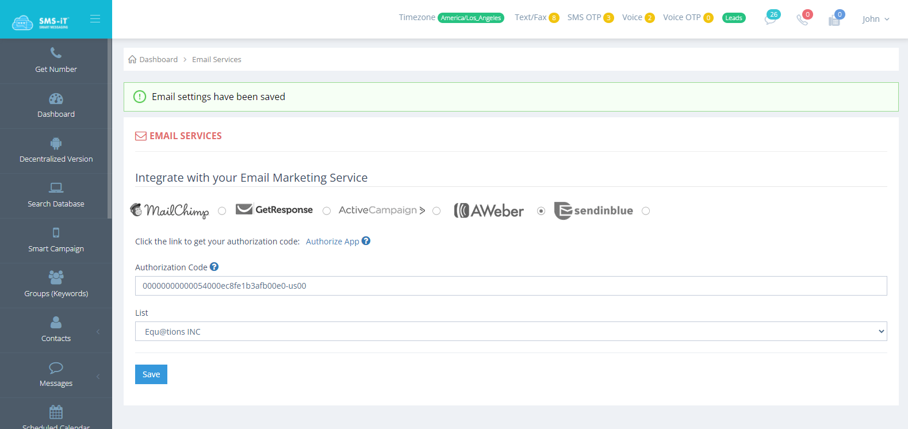908x429 pixels.
Task: Click the Decentralized Version android icon
Action: click(56, 143)
